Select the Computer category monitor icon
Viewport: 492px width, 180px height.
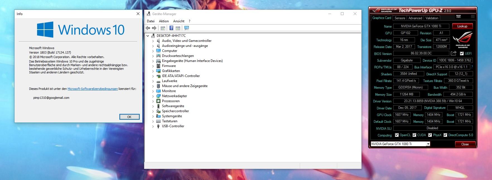click(x=158, y=51)
